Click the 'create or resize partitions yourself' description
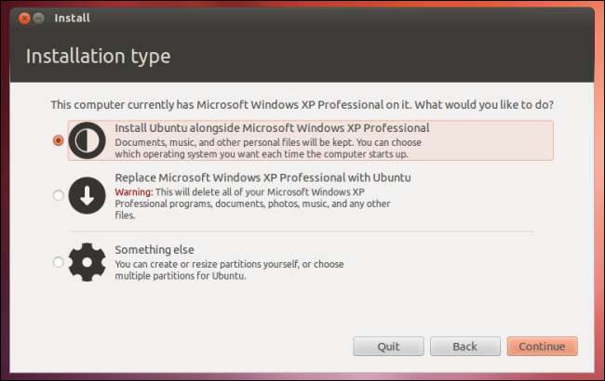Screen dimensions: 605x381 click(x=229, y=264)
